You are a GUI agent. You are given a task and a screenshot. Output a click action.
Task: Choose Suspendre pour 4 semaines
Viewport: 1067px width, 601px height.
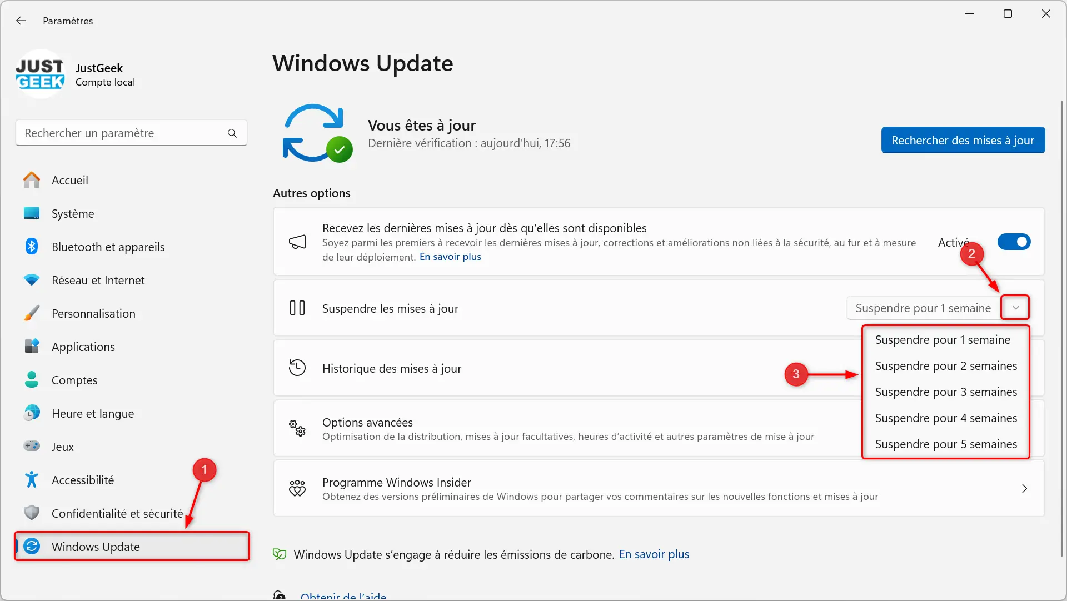click(945, 418)
